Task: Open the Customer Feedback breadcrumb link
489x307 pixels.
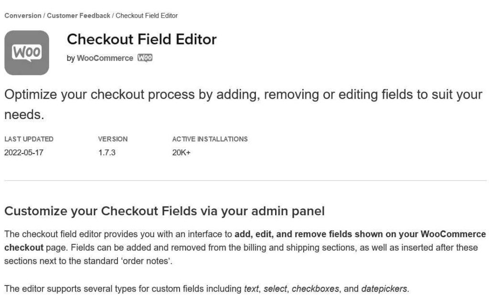Action: coord(79,16)
